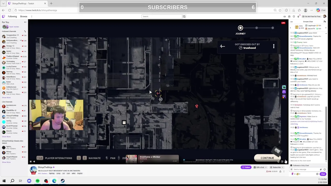Open emote picker smiley icon
Viewport: 331px width, 186px height.
click(x=325, y=169)
